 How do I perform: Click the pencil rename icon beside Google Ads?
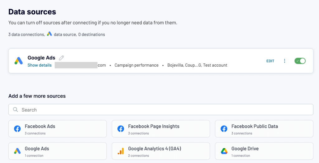coord(61,58)
